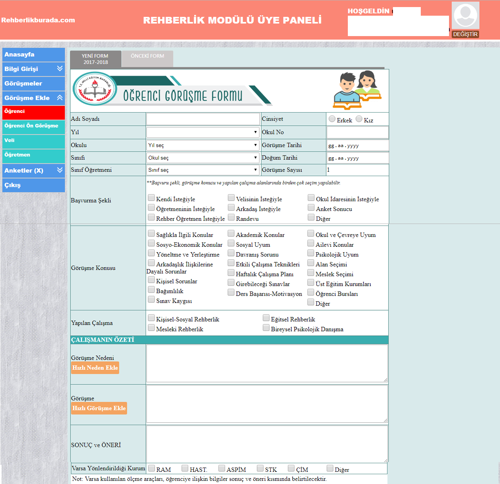This screenshot has height=484, width=500.
Task: Check the Kendi İsteğiyle checkbox
Action: (151, 198)
